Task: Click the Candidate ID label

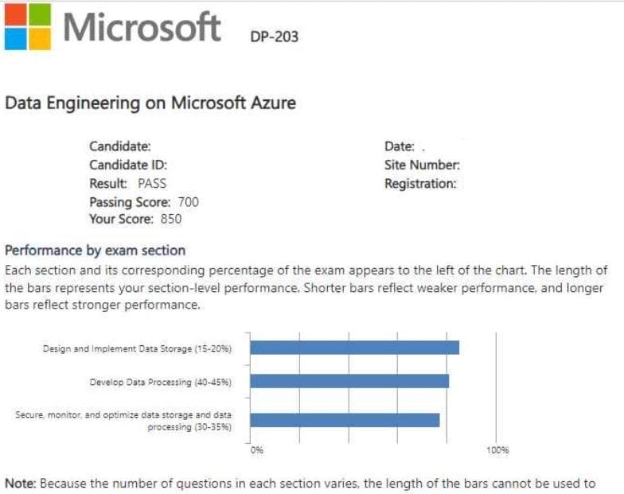Action: 128,165
